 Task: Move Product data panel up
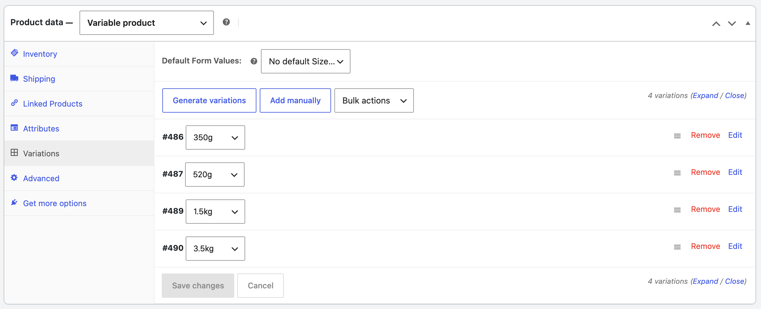pos(716,23)
